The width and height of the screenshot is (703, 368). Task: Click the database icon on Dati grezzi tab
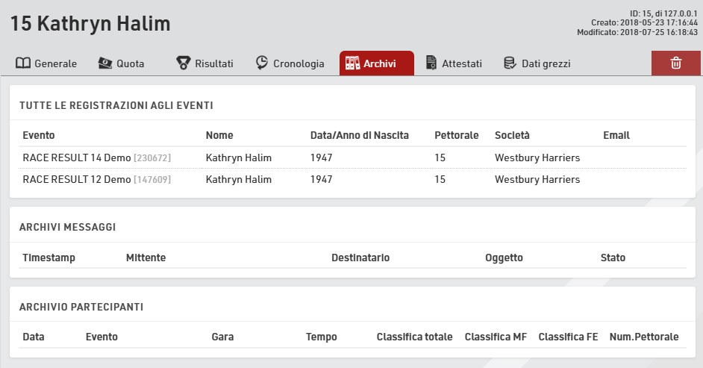510,63
